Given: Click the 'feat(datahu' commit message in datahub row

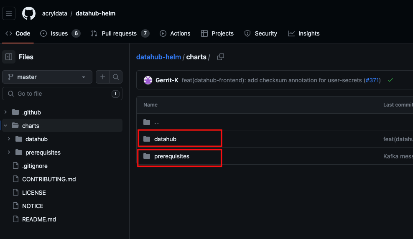Looking at the screenshot, I should click(398, 139).
